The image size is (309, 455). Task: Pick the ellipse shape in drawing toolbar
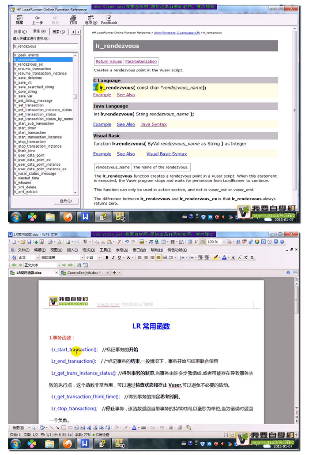point(70,427)
